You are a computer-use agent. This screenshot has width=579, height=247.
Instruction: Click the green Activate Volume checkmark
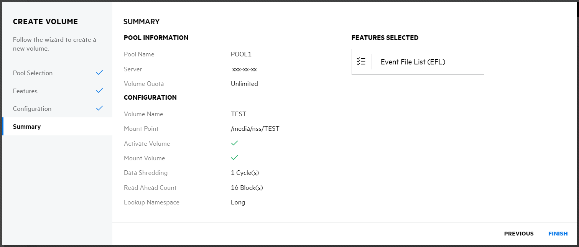(234, 143)
